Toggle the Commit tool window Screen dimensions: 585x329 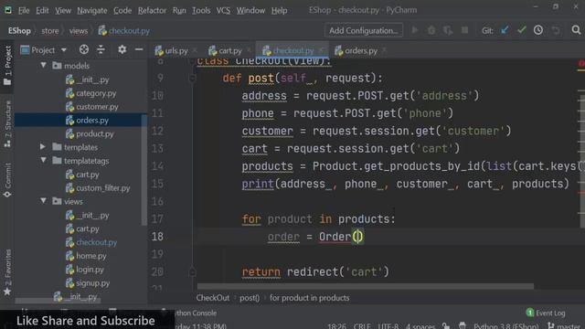pyautogui.click(x=7, y=180)
